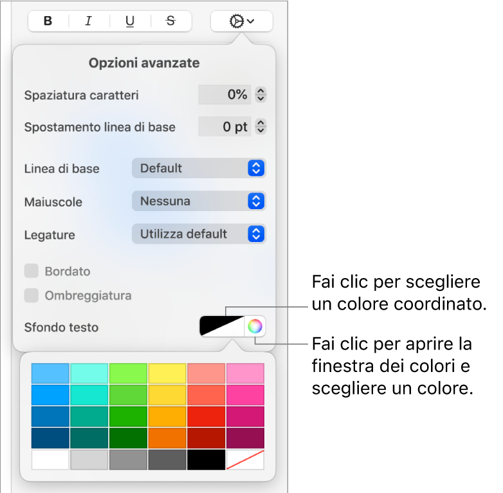Pick the bright yellow swatch in top row
Screen dimensions: 503x493
tap(167, 373)
